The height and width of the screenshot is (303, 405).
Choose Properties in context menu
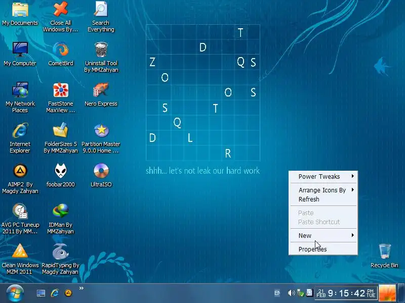pos(323,249)
